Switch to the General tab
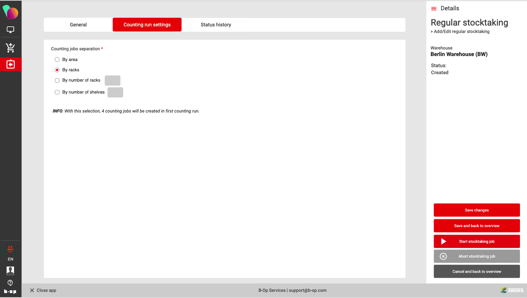Screen dimensions: 527x298 coord(78,25)
